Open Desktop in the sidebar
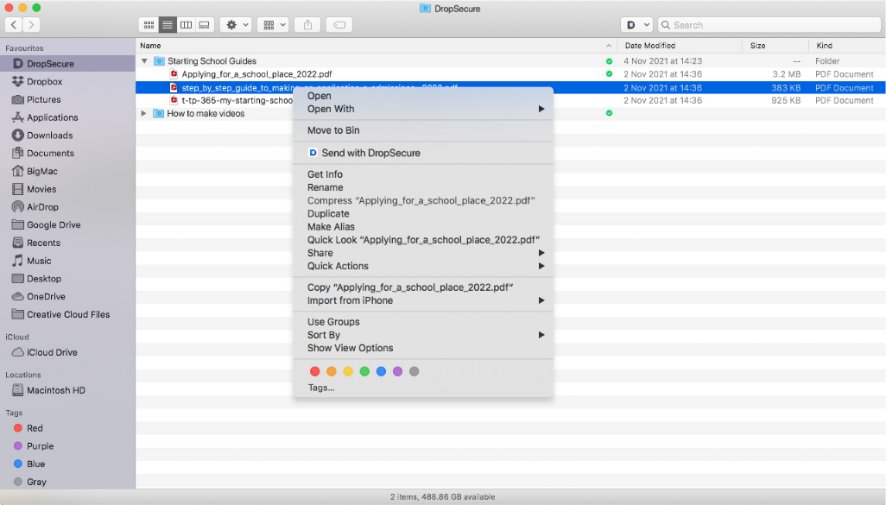Screen dimensions: 886x505 [67, 279]
